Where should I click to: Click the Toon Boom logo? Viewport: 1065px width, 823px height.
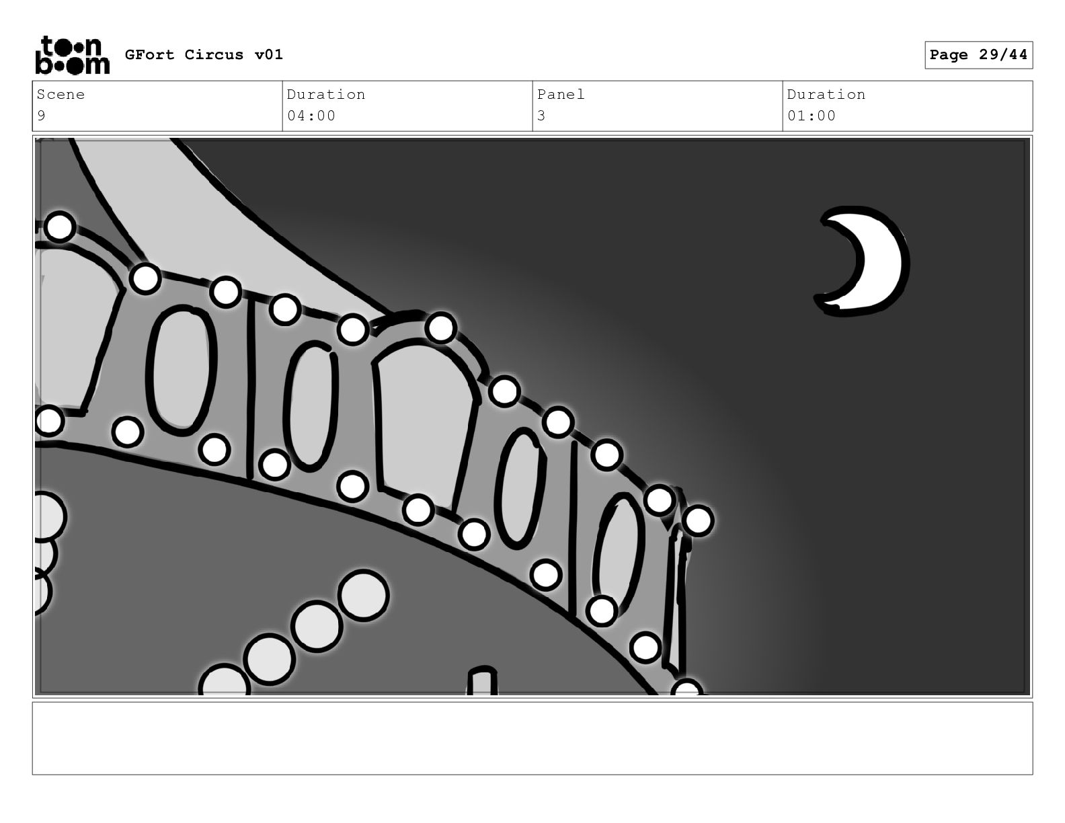[72, 55]
